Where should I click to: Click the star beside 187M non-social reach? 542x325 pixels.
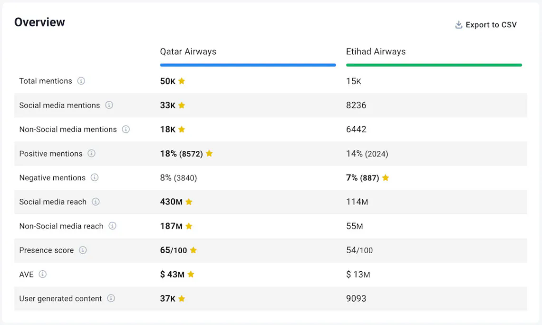coord(189,226)
